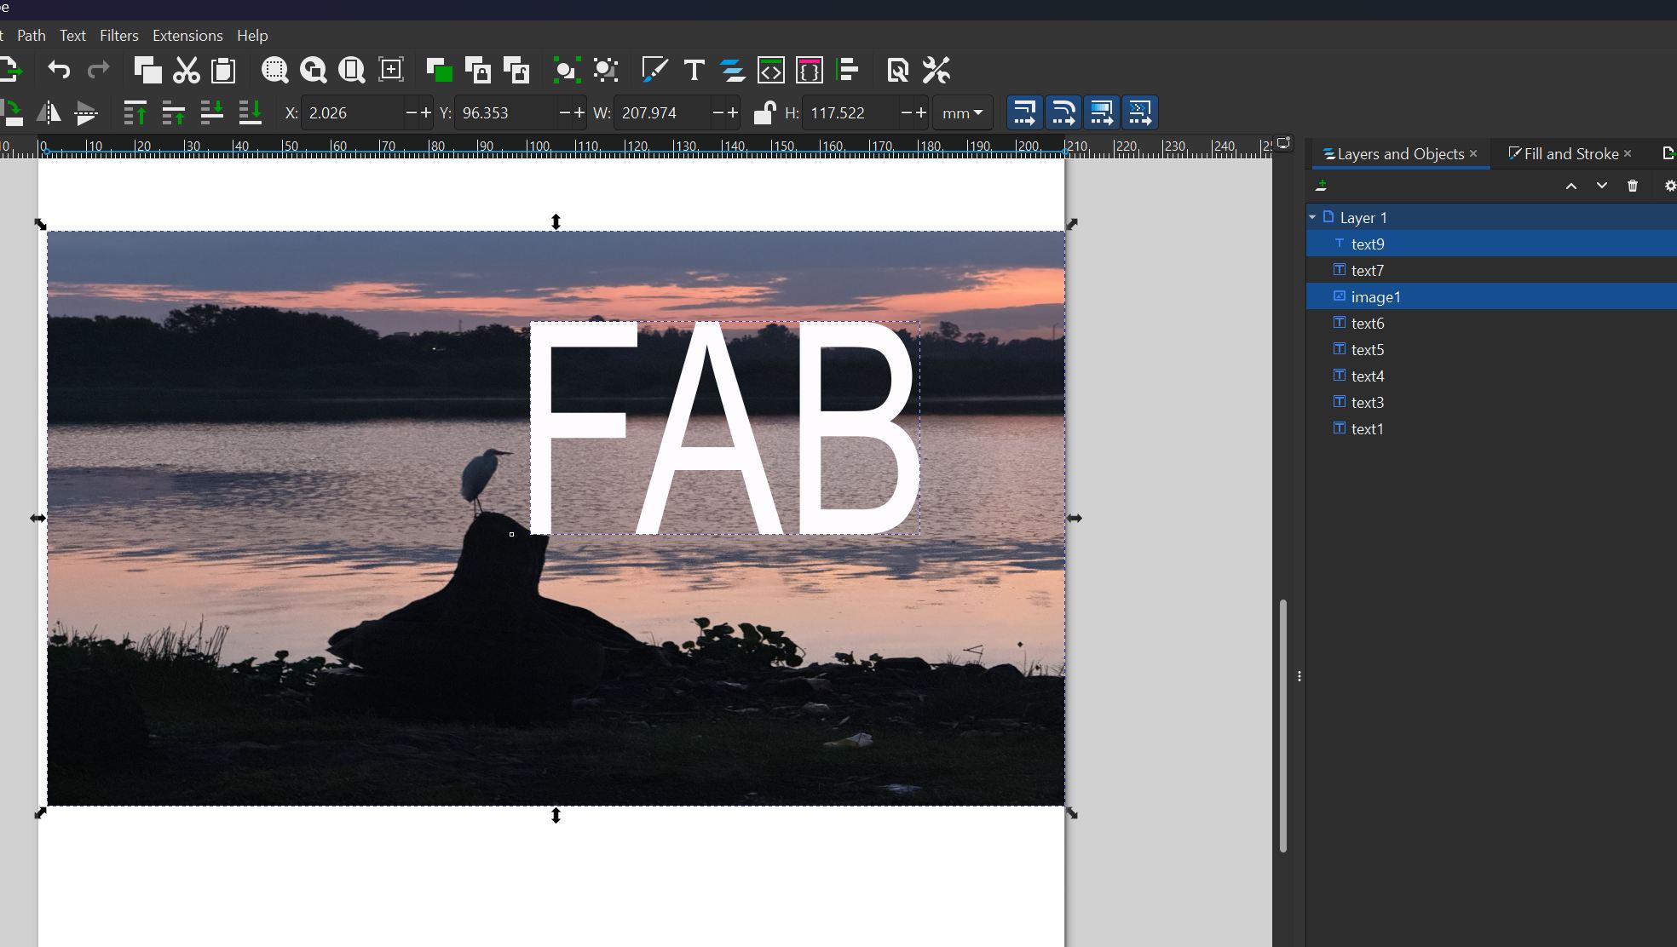This screenshot has height=947, width=1677.
Task: Flip selection horizontally
Action: [49, 112]
